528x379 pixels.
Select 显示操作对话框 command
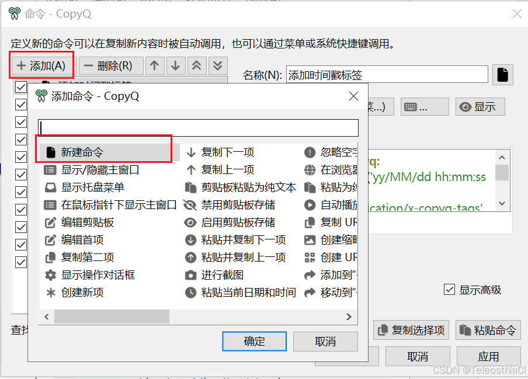(90, 274)
